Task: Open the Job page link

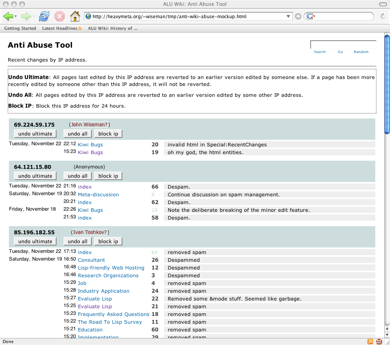Action: (82, 283)
